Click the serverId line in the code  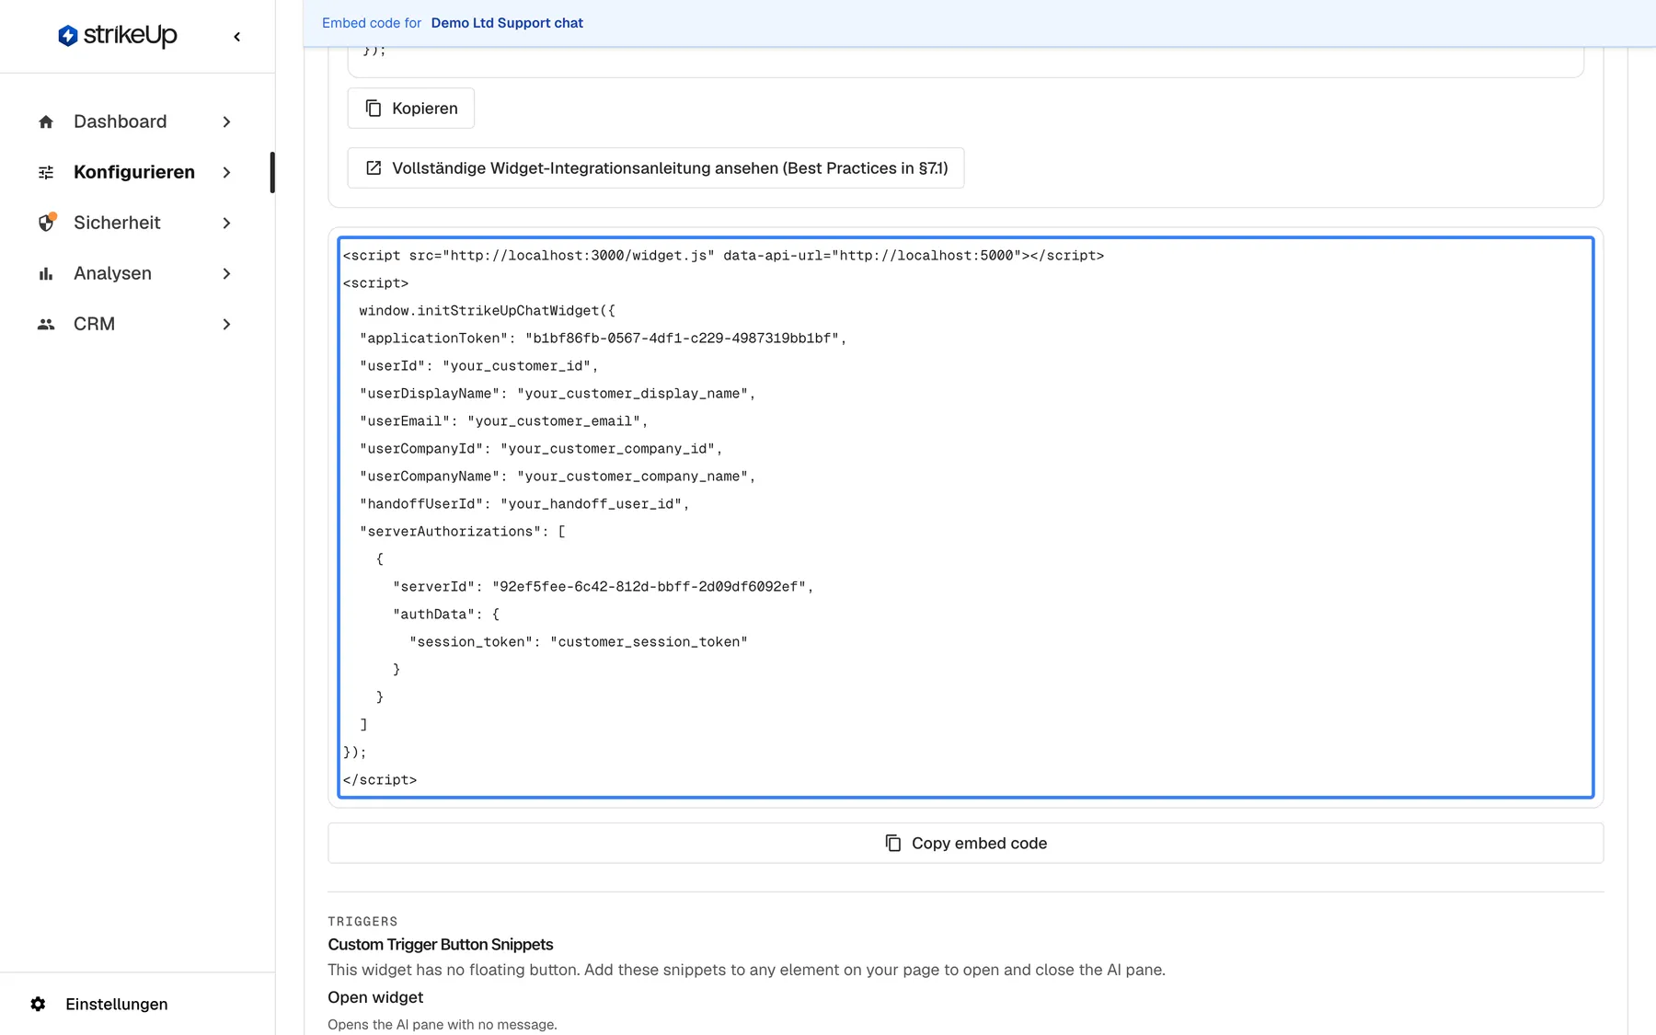604,587
